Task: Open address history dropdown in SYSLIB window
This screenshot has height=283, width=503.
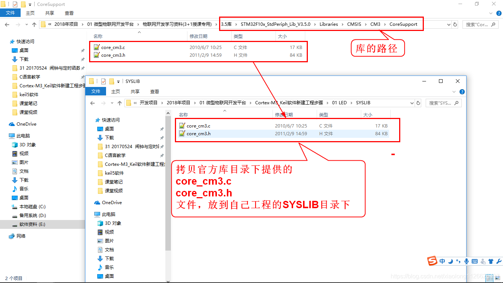Action: click(x=412, y=103)
